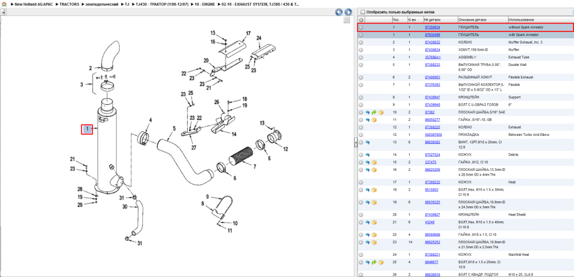Select callout 2 on the elbow
The width and height of the screenshot is (574, 277).
(90, 68)
